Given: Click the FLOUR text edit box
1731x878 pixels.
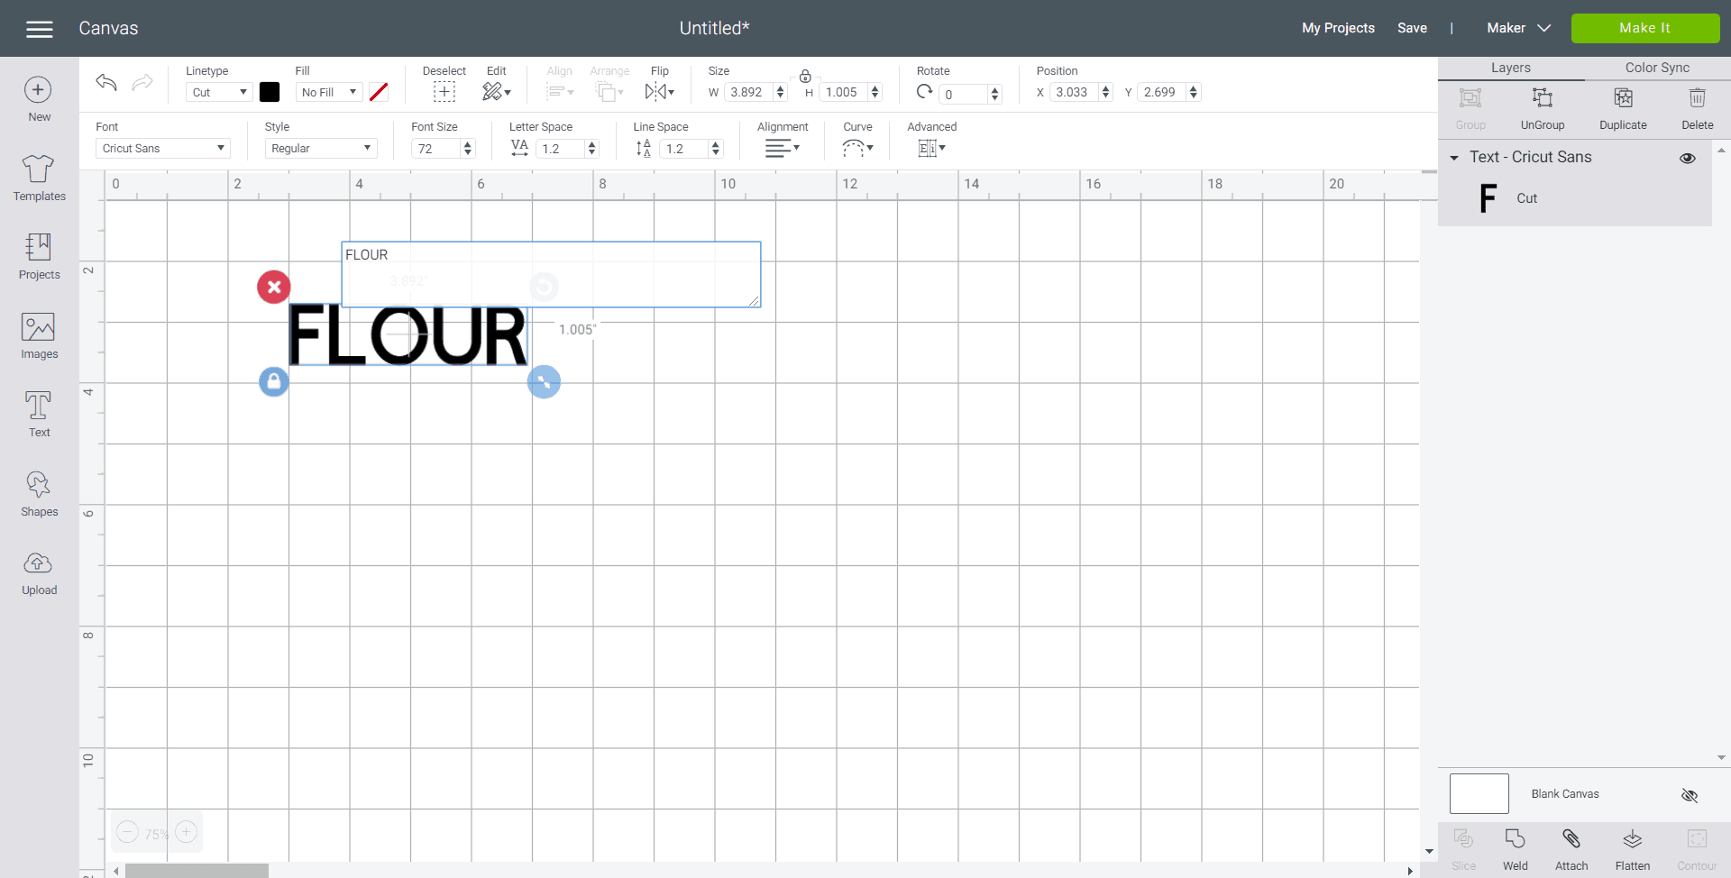Looking at the screenshot, I should tap(551, 274).
